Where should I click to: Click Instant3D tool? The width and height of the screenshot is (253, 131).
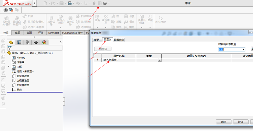pos(160,20)
